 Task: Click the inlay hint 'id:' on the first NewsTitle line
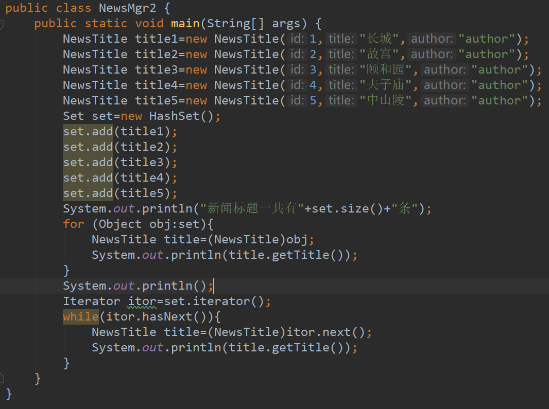coord(298,39)
